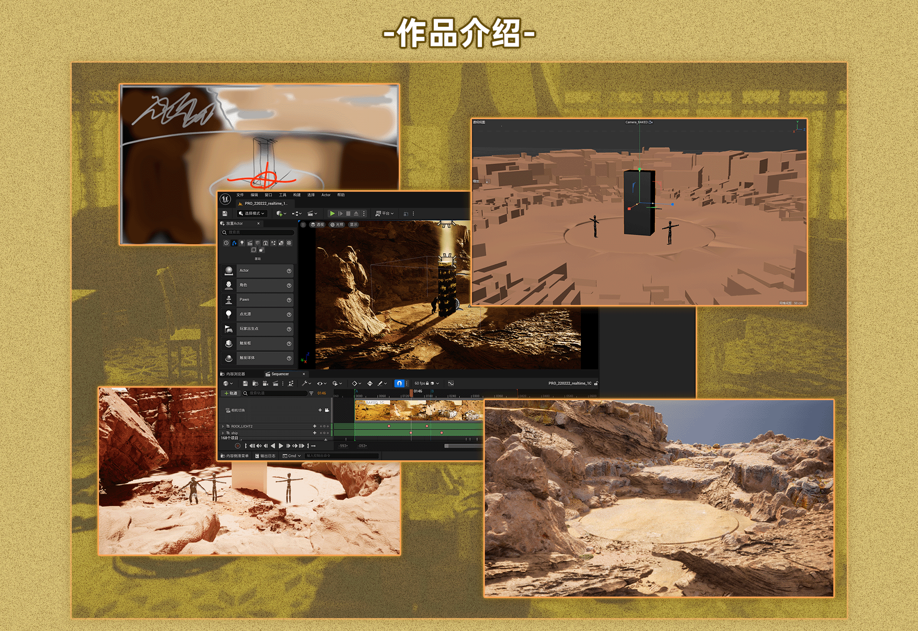Click the stop simulation square button
The height and width of the screenshot is (631, 918).
point(349,214)
